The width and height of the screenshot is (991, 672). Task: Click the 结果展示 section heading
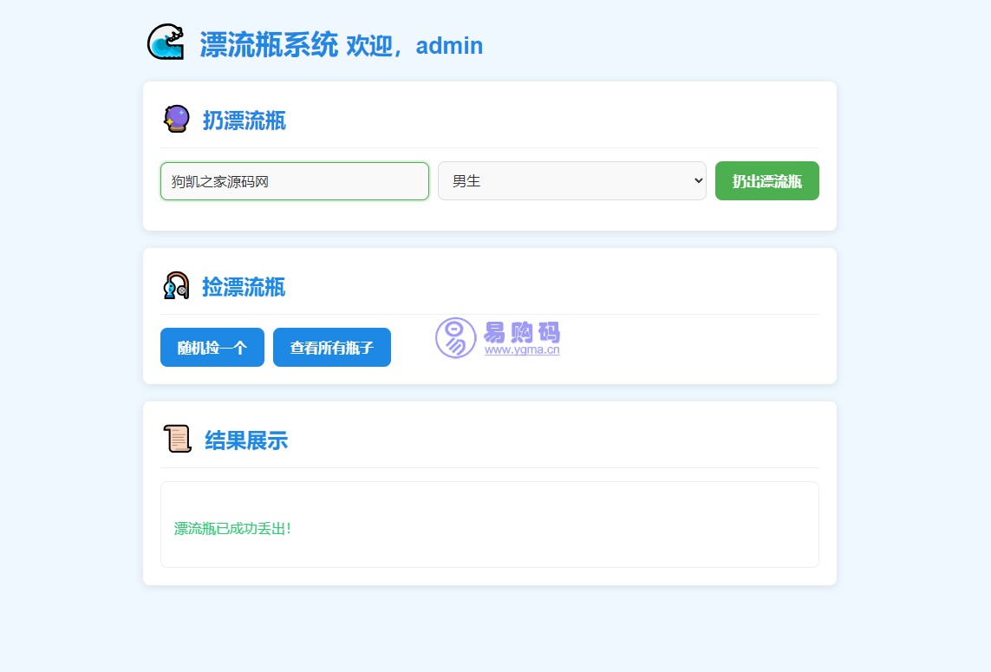[246, 440]
